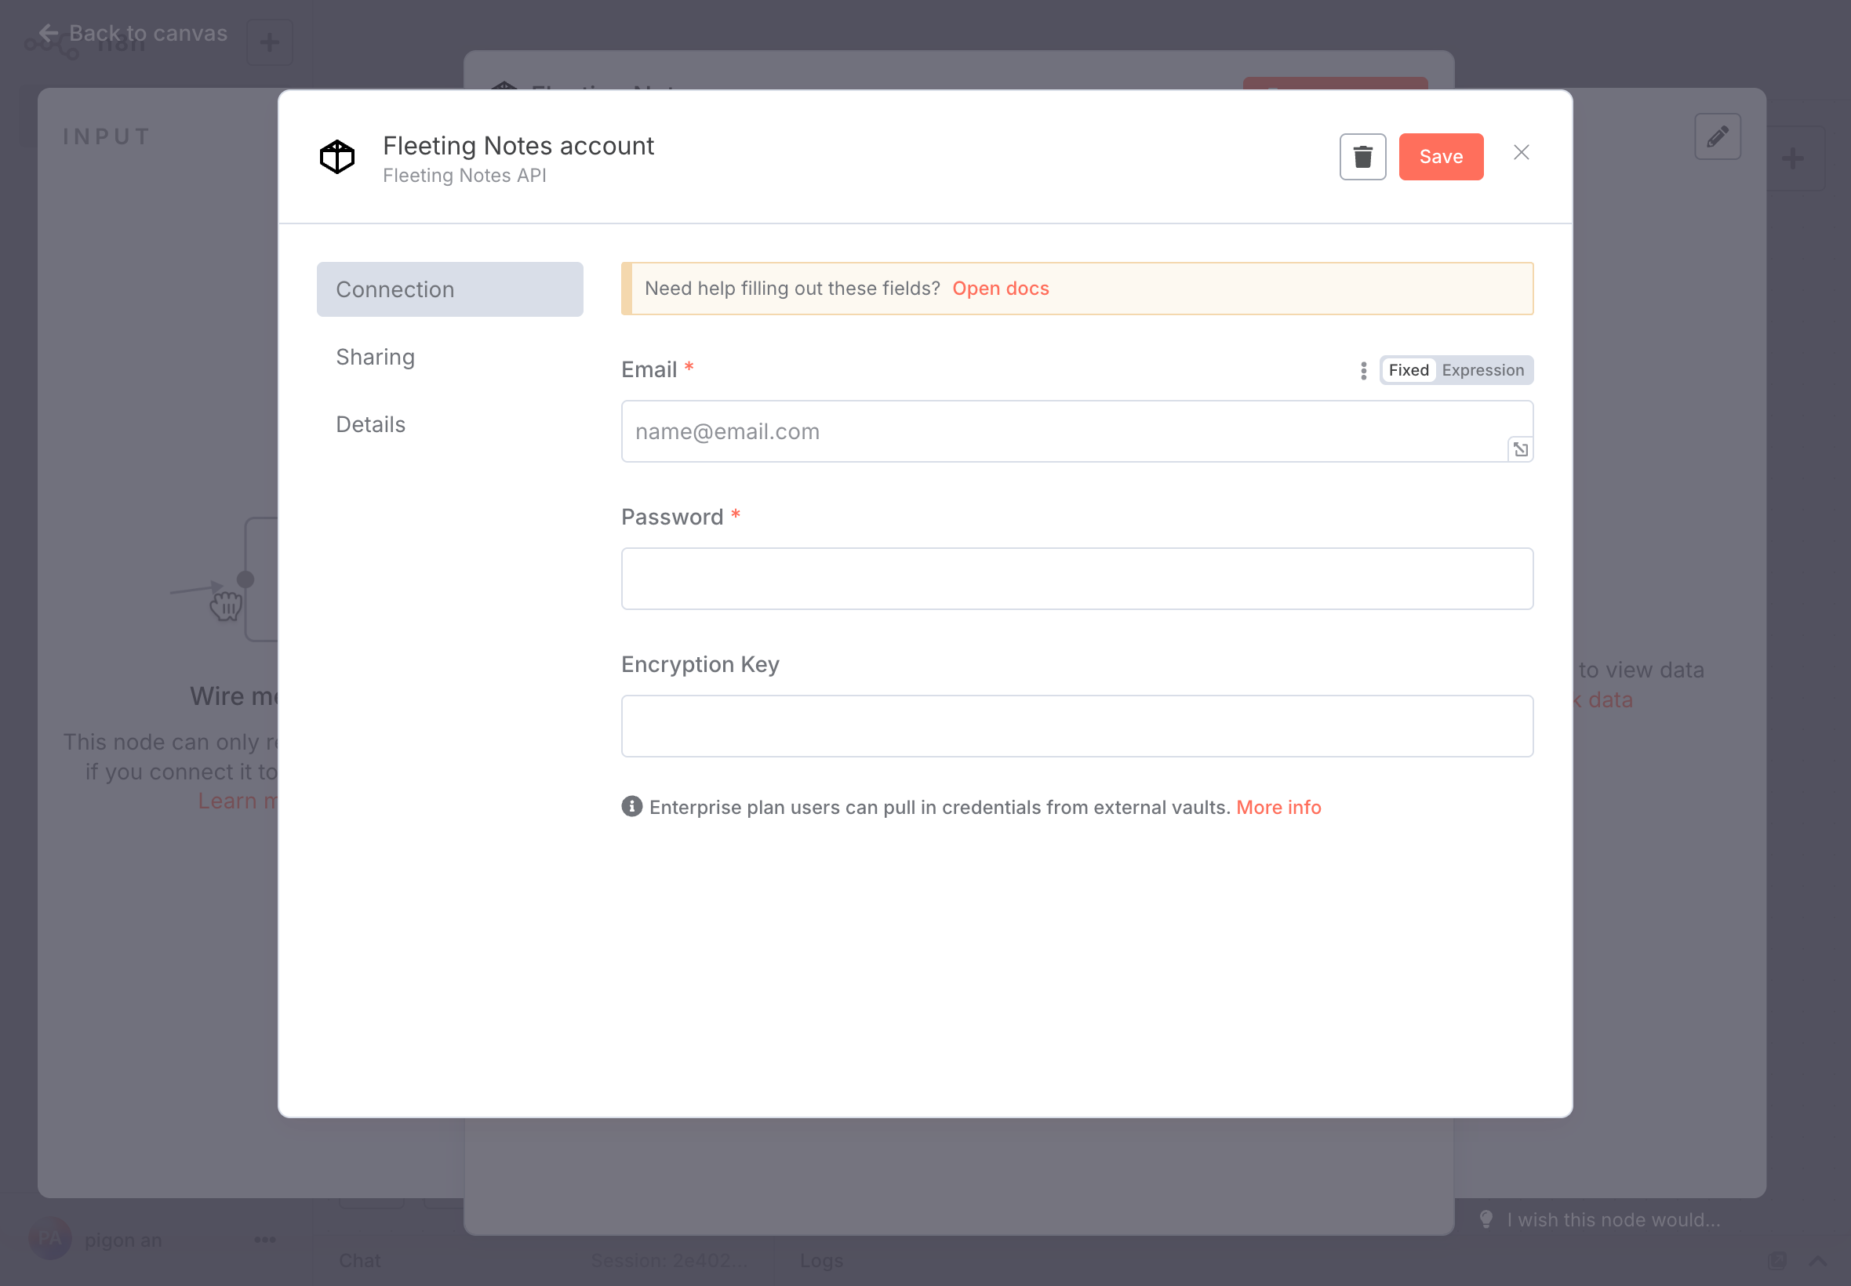The width and height of the screenshot is (1851, 1286).
Task: Expand the Email input editor
Action: coord(1520,449)
